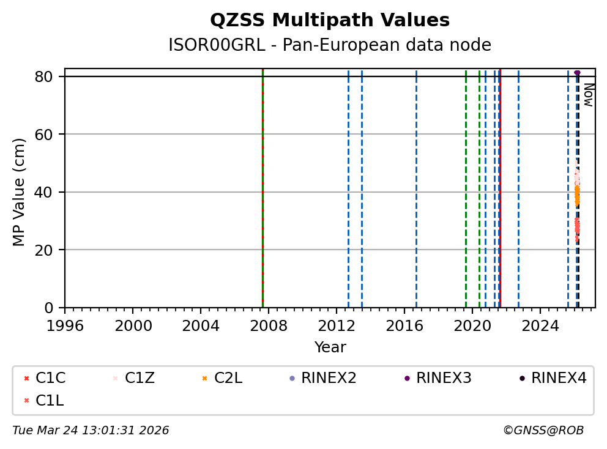This screenshot has width=607, height=449.
Task: Click the RINEX2 lavender dot in legend
Action: [292, 379]
